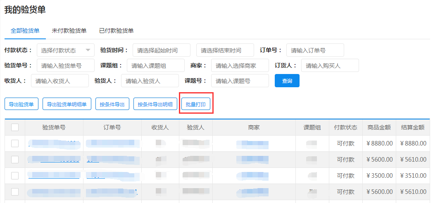Viewport: 433px width, 203px height.
Task: Focus the 验货单号 input field
Action: 65,65
